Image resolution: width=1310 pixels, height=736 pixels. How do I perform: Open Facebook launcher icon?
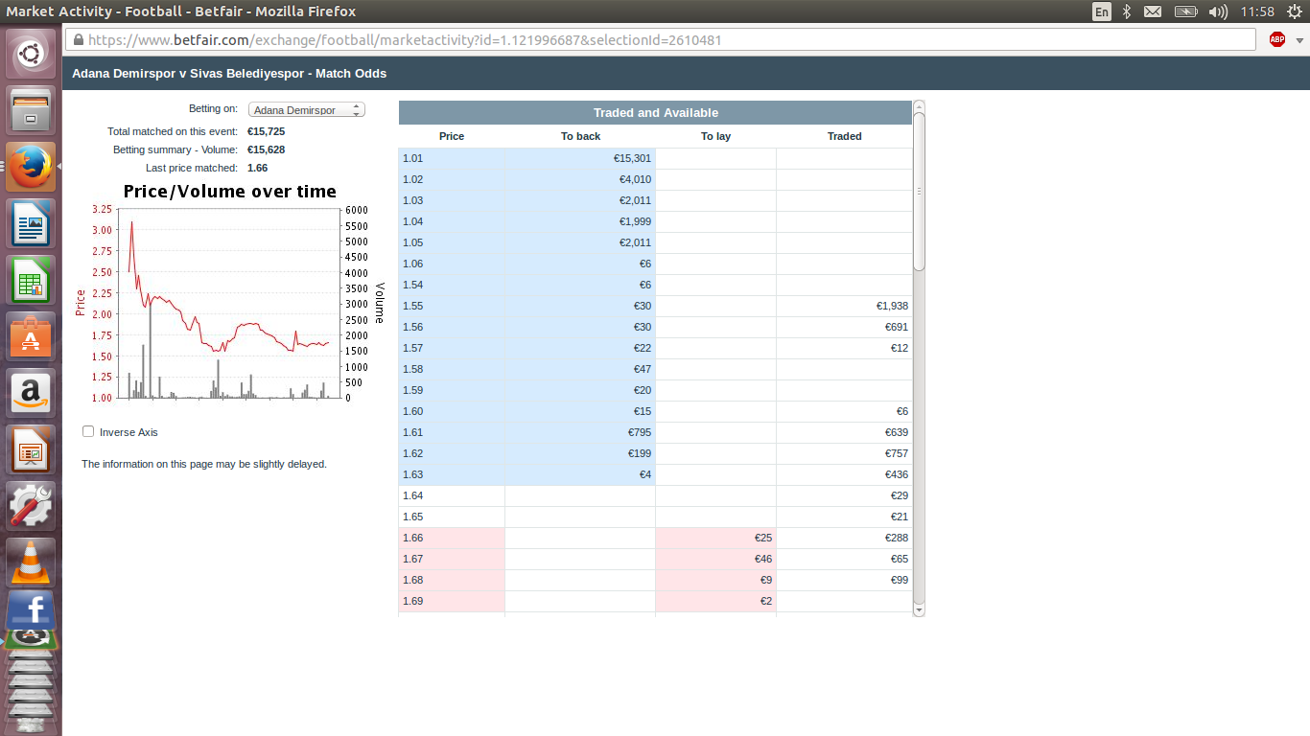tap(32, 609)
